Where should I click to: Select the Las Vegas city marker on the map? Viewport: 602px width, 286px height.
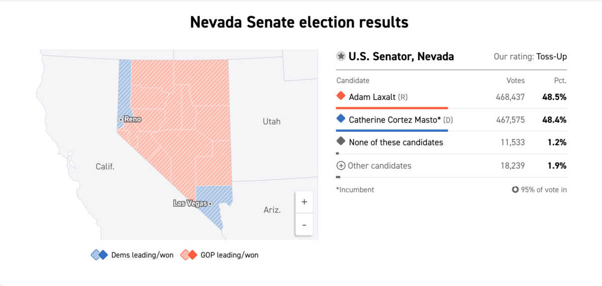pyautogui.click(x=210, y=203)
